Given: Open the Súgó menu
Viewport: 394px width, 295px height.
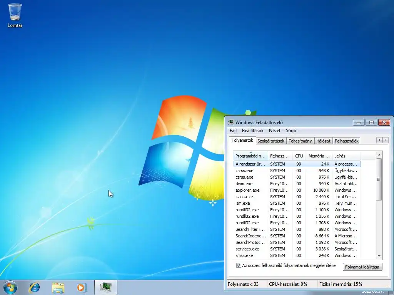Looking at the screenshot, I should (x=291, y=131).
